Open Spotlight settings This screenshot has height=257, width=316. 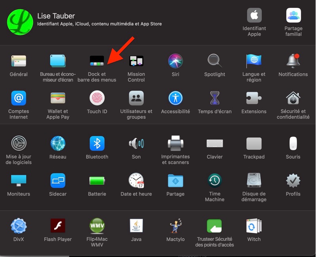[214, 61]
